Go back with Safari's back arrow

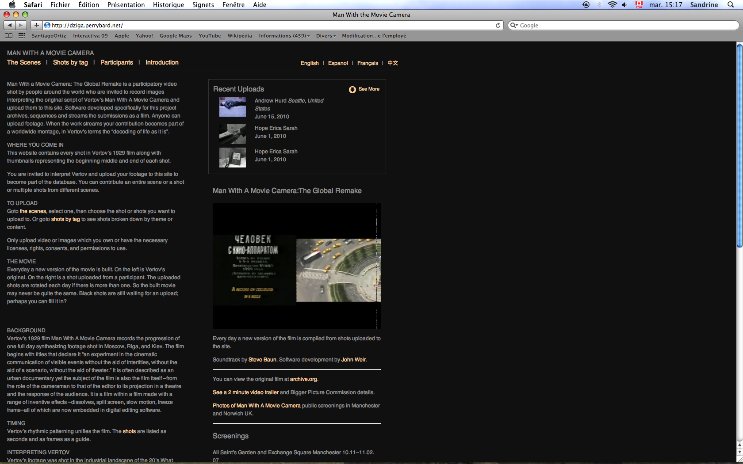(10, 25)
